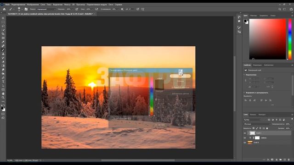
Task: Switch to the Каналы tab
Action: pyautogui.click(x=253, y=115)
